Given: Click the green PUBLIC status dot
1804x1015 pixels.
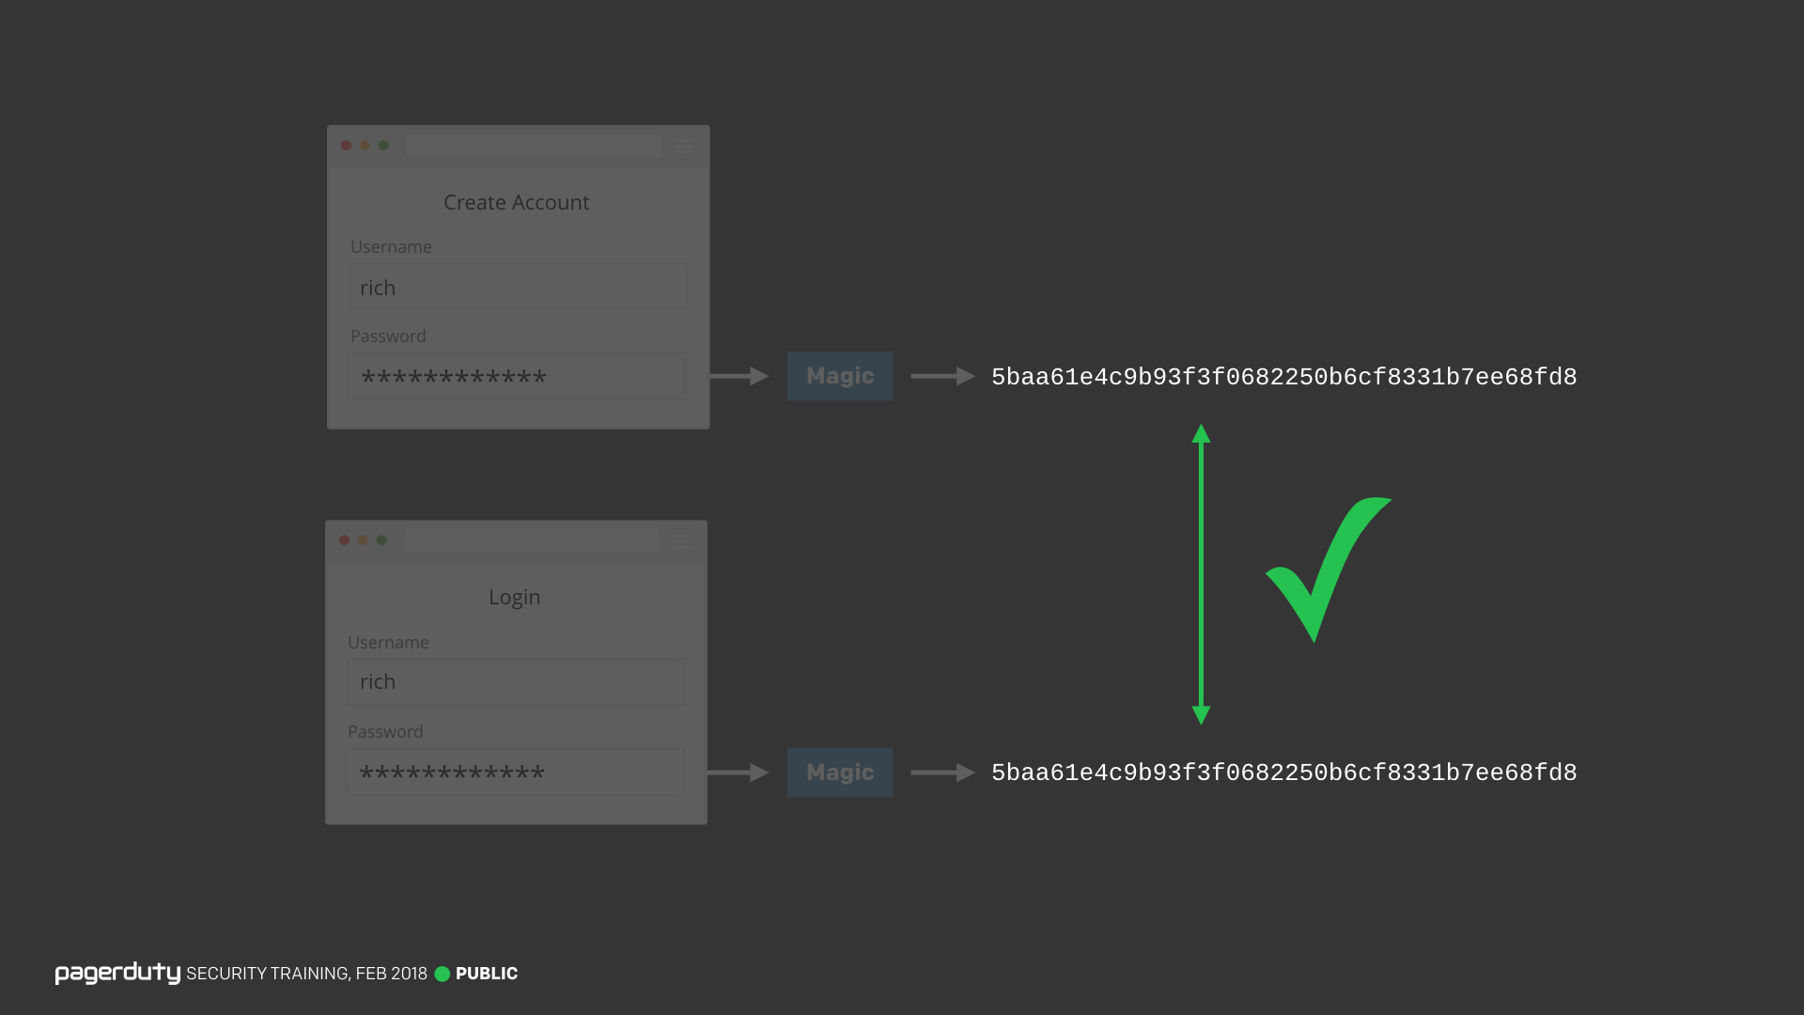Looking at the screenshot, I should 443,974.
